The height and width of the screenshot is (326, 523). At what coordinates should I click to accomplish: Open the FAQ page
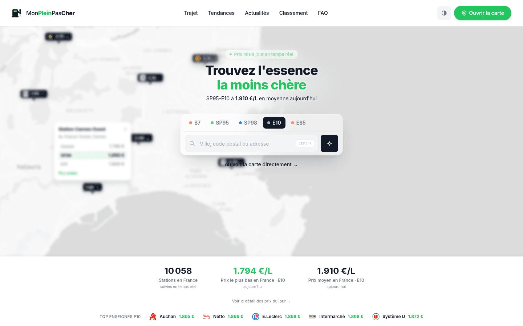coord(323,13)
